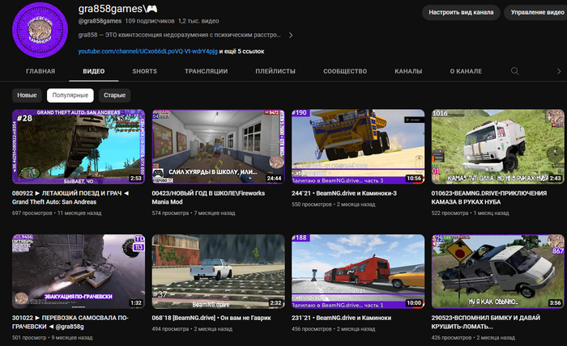Go to the Плейлисты tab

tap(275, 71)
